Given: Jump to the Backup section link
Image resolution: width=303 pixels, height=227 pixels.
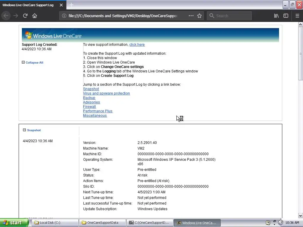Looking at the screenshot, I should click(89, 98).
